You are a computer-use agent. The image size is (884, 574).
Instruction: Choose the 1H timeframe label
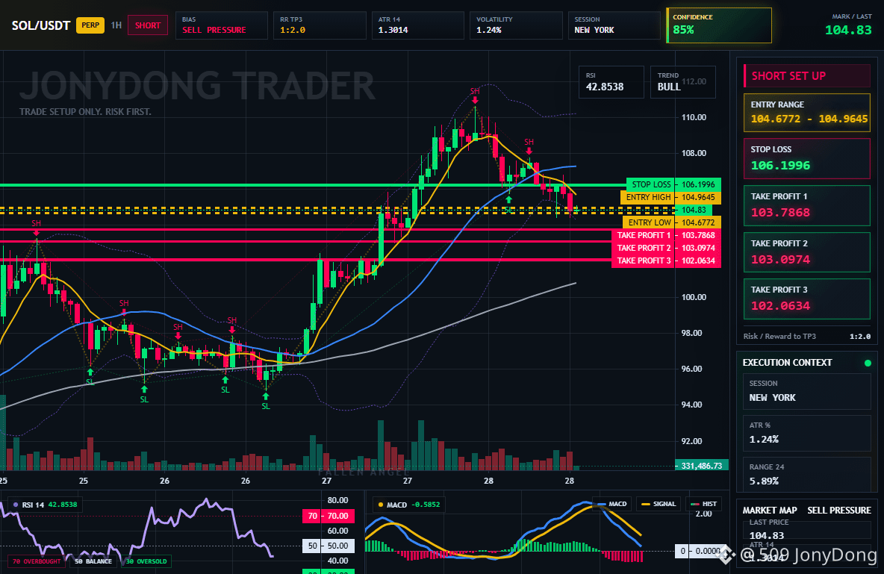pyautogui.click(x=116, y=25)
